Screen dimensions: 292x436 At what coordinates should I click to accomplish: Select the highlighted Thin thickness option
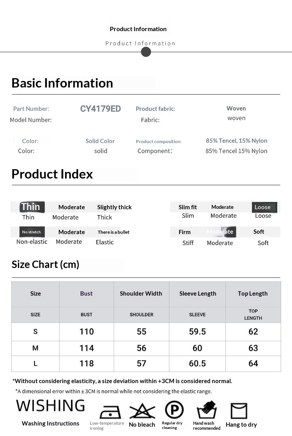coord(31,207)
